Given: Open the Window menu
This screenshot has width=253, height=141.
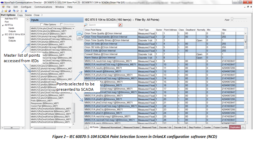Looking at the screenshot, I should (60, 7).
